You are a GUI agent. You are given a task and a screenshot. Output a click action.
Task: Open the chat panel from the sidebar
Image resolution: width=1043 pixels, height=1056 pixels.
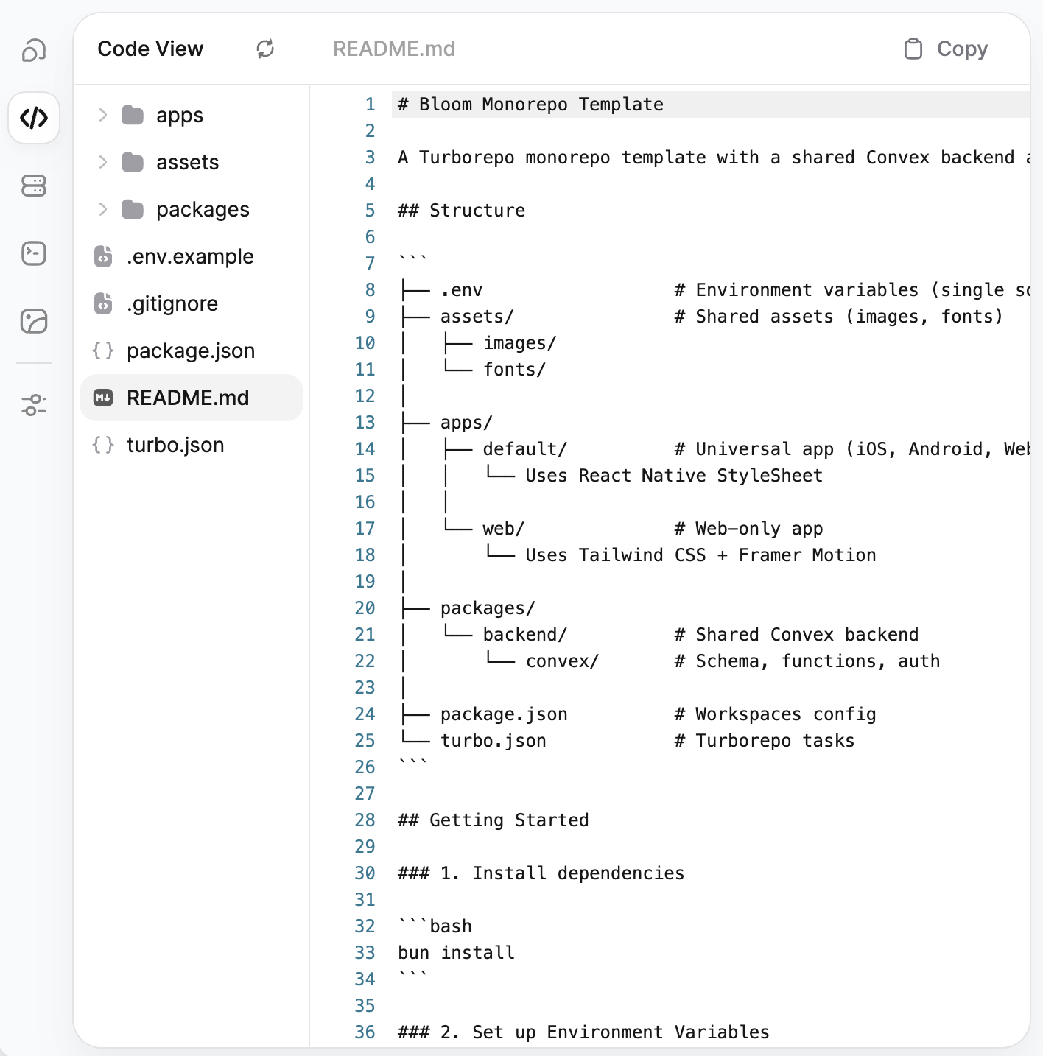[33, 49]
